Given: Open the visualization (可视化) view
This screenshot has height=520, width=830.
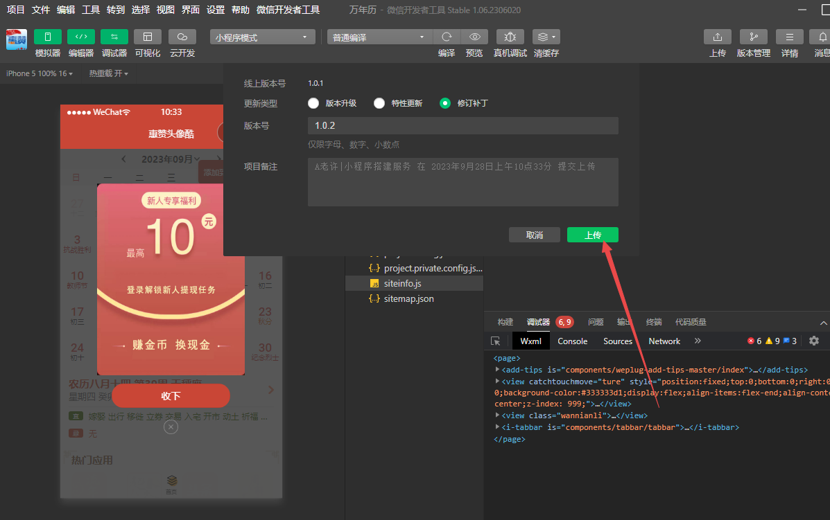Looking at the screenshot, I should click(148, 37).
